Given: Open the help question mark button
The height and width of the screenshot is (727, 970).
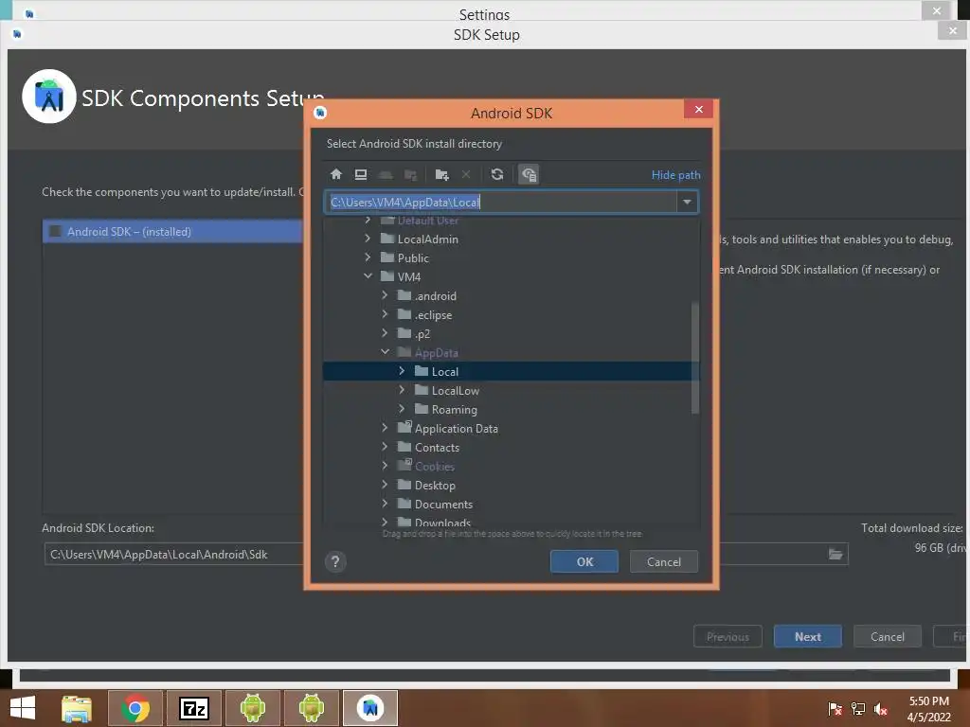Looking at the screenshot, I should [335, 561].
